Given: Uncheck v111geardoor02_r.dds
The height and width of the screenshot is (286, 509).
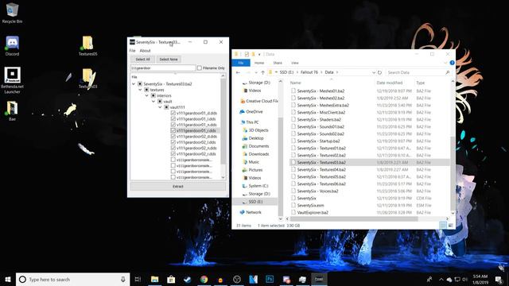Looking at the screenshot, I should tap(173, 153).
